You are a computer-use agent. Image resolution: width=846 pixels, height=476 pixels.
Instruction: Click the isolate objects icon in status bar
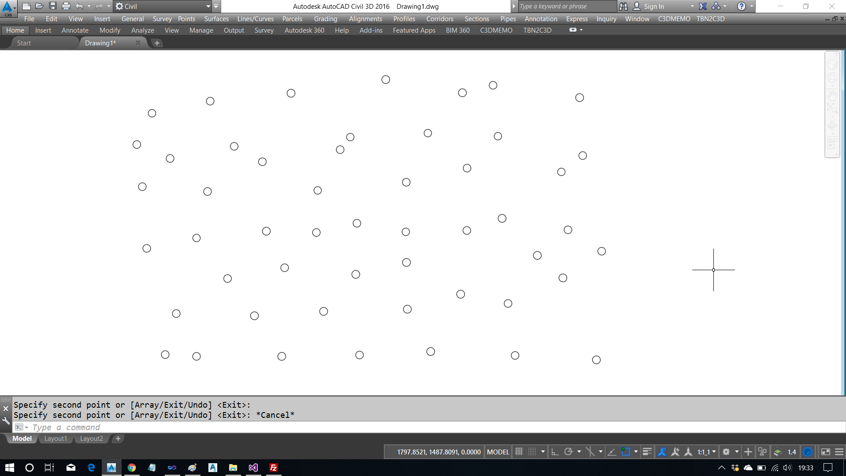762,452
